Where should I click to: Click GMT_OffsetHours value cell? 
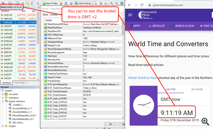(102, 35)
